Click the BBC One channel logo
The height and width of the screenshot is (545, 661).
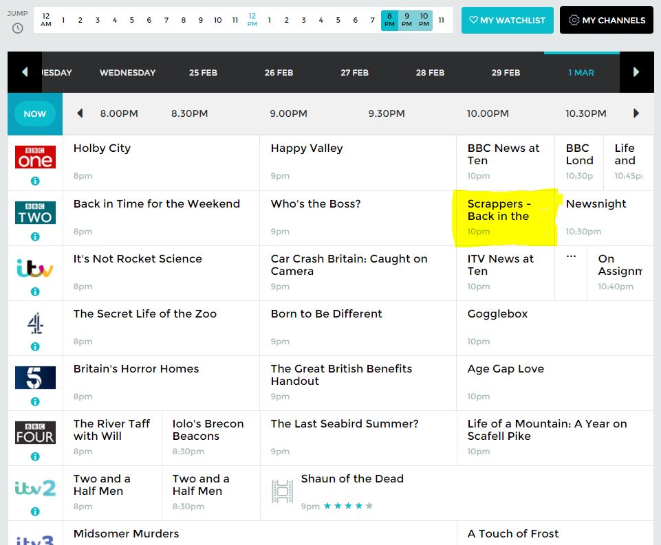35,157
